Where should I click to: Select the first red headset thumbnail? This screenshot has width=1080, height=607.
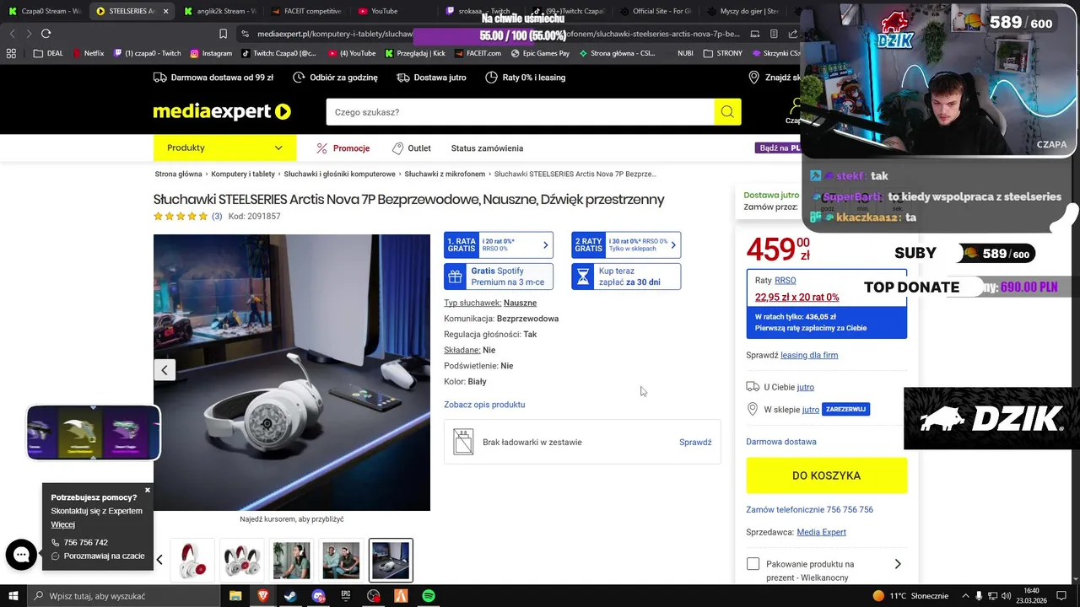pyautogui.click(x=192, y=561)
